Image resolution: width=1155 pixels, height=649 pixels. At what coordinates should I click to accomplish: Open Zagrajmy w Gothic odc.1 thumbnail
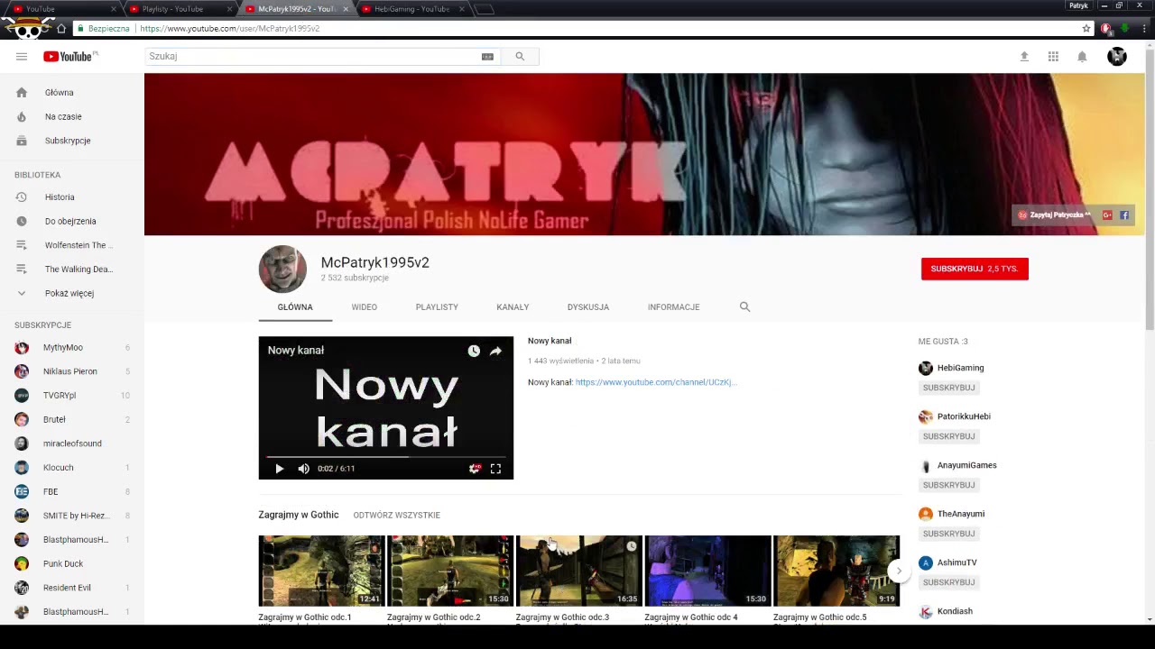pos(321,571)
